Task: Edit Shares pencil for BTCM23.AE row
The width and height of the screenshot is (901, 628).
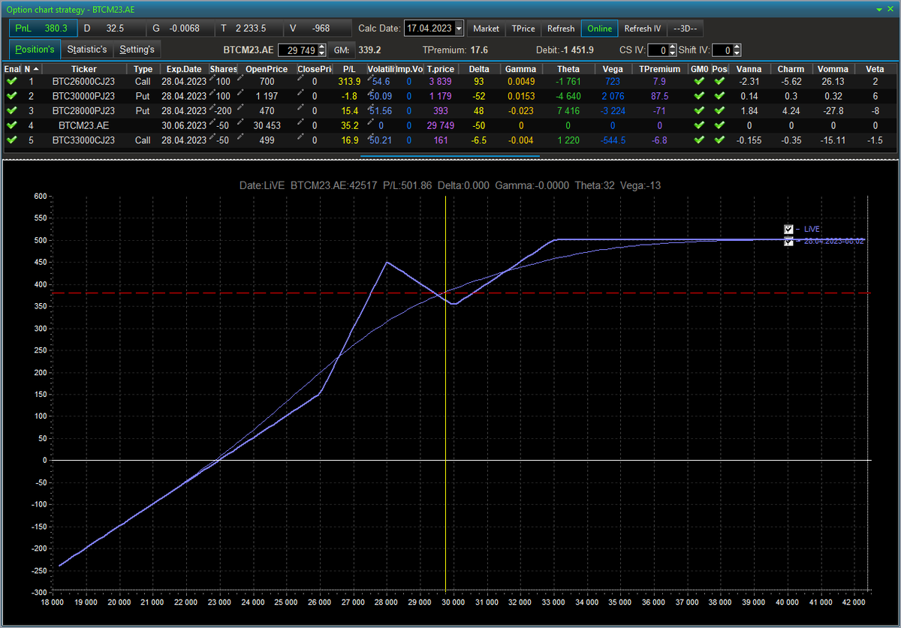Action: pyautogui.click(x=212, y=122)
